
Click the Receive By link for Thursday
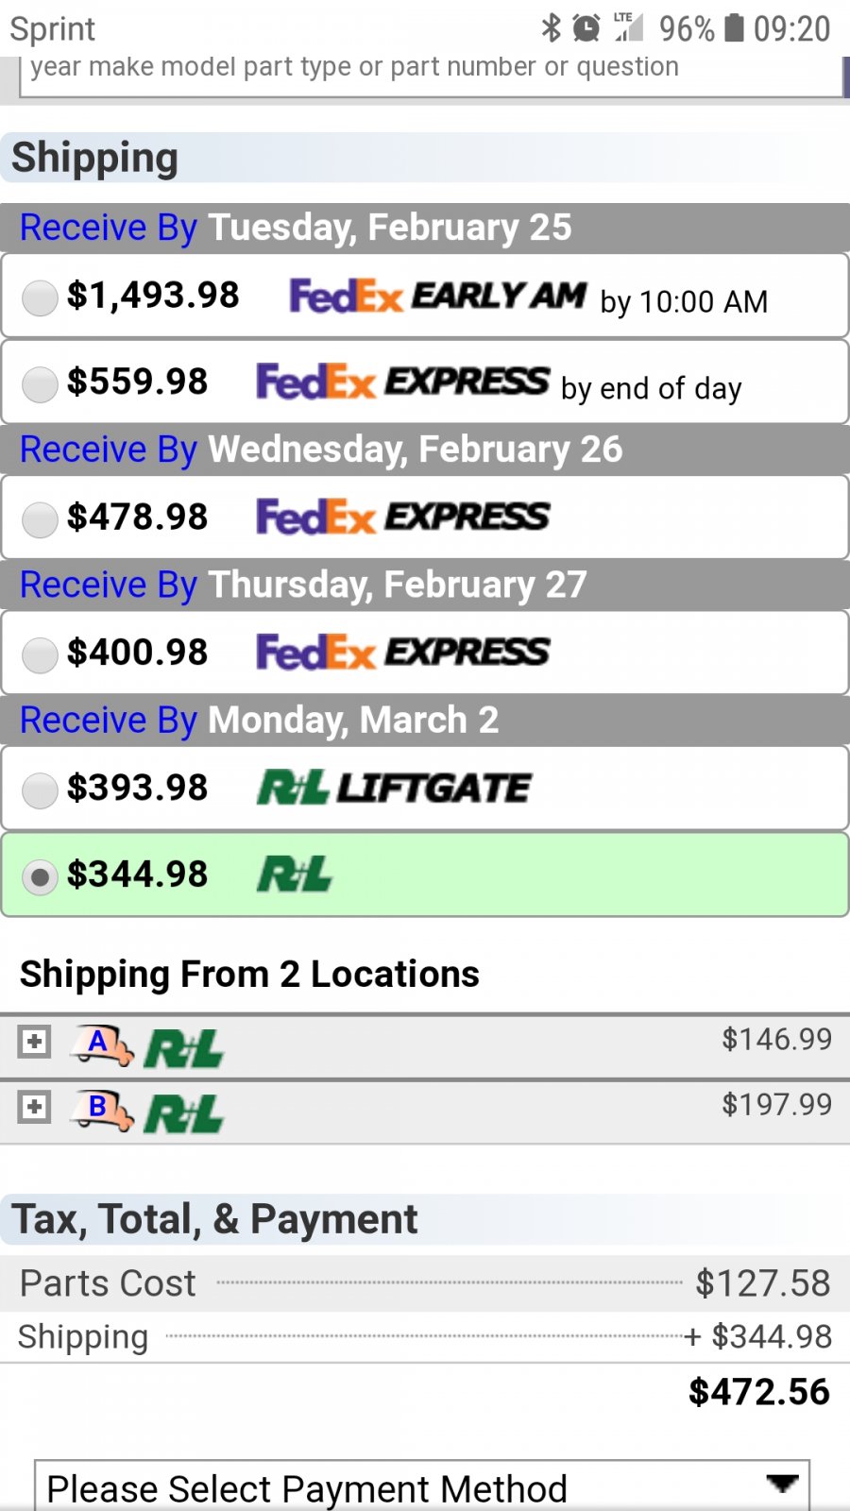[109, 585]
